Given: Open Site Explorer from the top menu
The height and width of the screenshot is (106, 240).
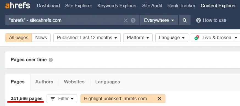Looking at the screenshot, I should pyautogui.click(x=79, y=6).
